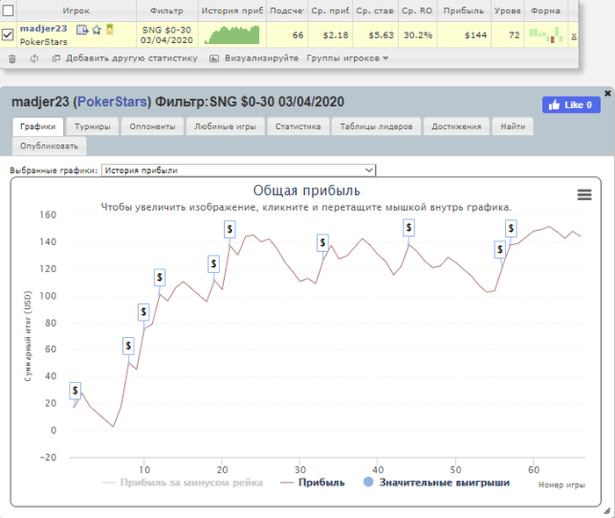Open the Статистика tab

(x=298, y=126)
